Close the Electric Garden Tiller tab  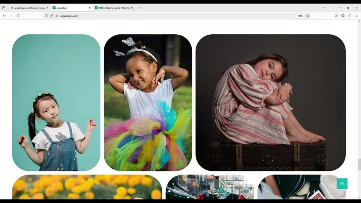pos(132,8)
